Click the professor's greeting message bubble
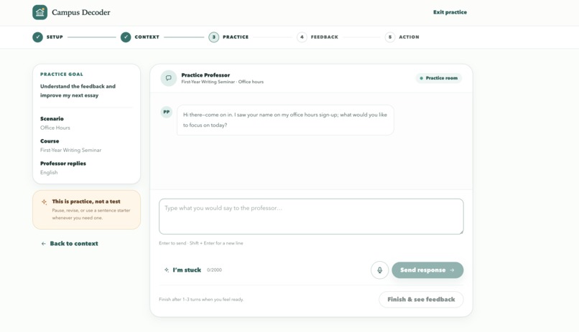This screenshot has width=579, height=332. point(285,120)
